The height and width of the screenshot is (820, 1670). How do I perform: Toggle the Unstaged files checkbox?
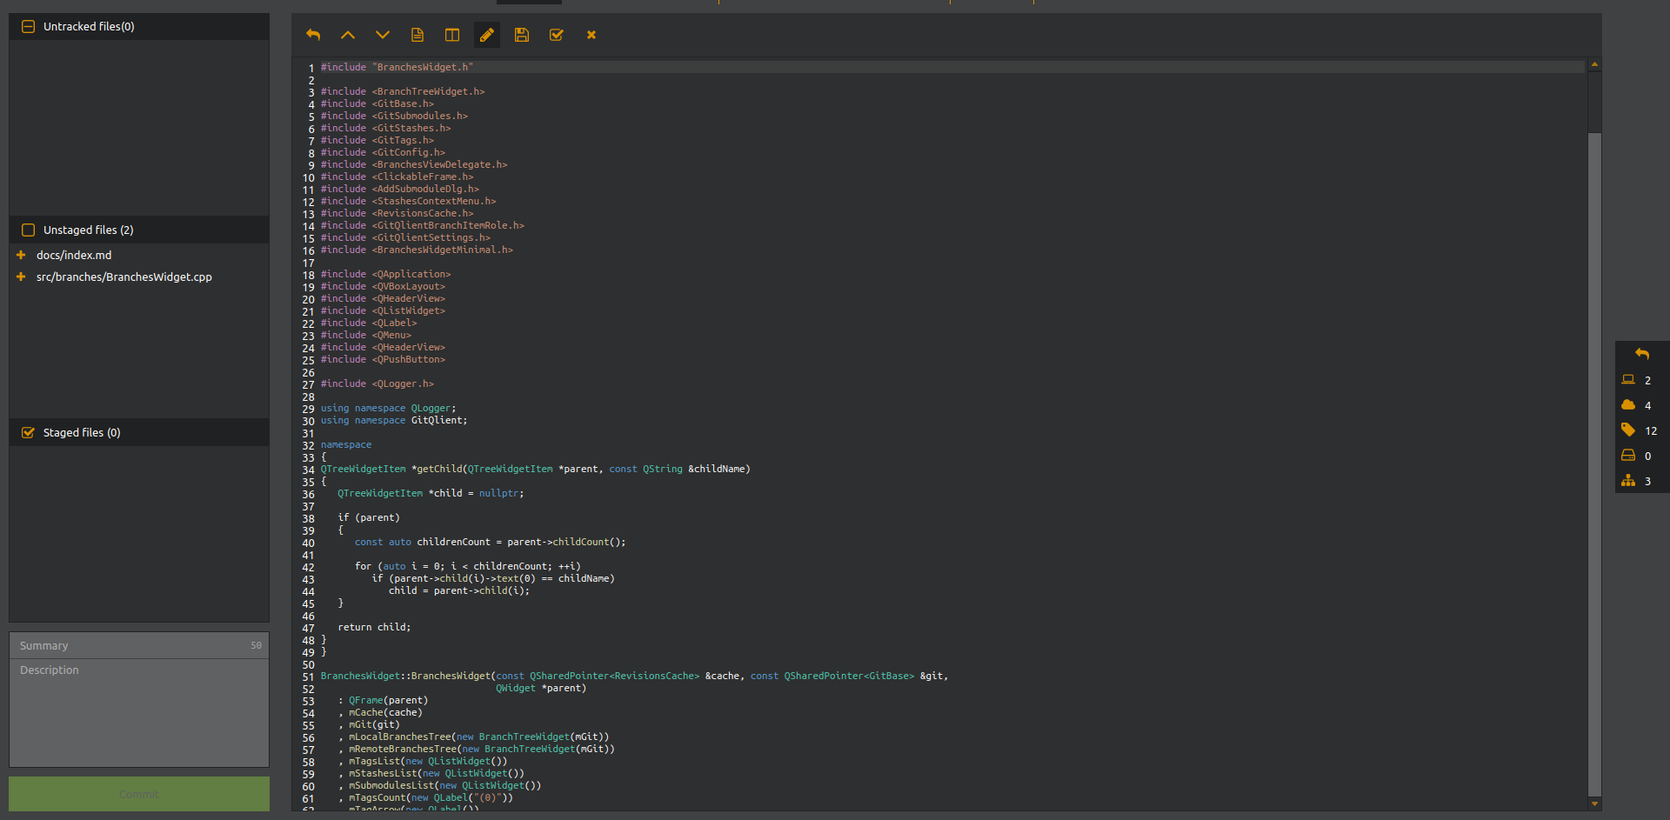29,230
